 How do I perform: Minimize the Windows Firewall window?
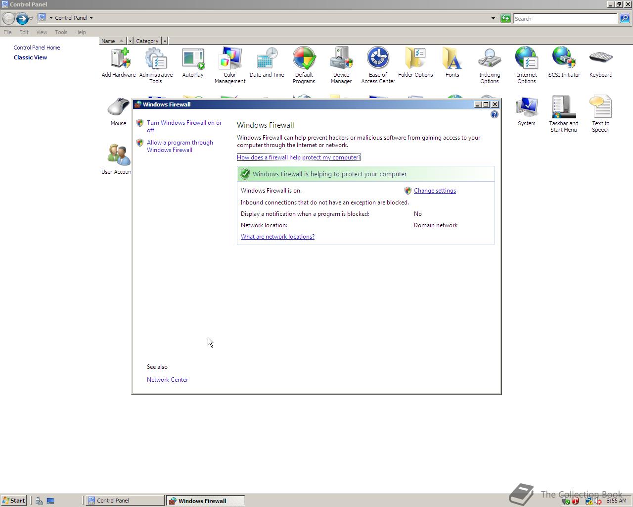[x=478, y=104]
